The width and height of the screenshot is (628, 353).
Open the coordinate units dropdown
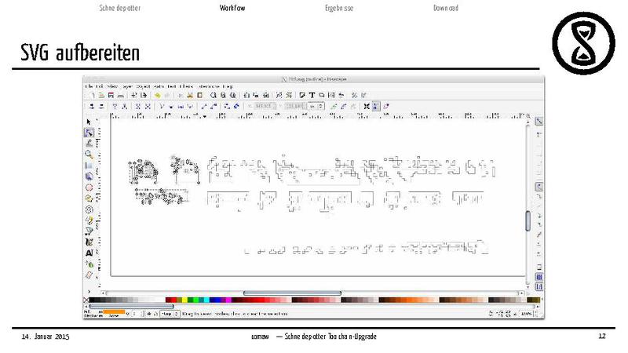pyautogui.click(x=316, y=107)
